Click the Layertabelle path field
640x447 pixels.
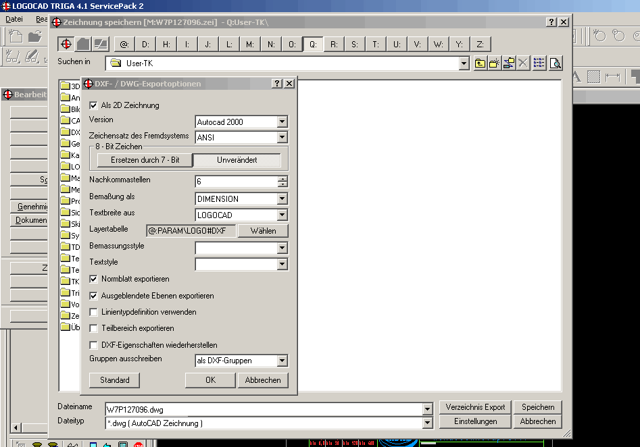pos(191,231)
